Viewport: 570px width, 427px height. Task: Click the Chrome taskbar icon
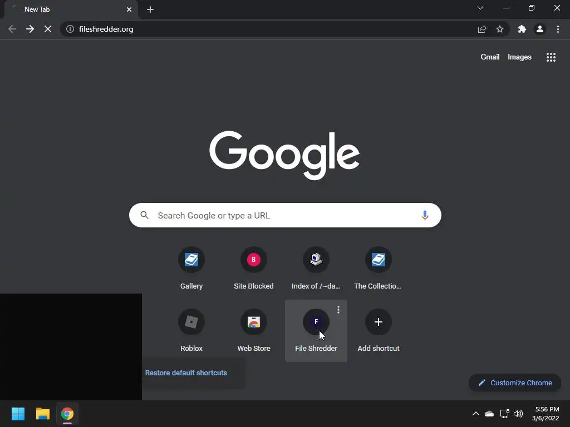tap(67, 414)
